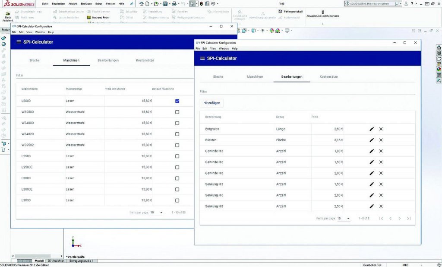Open Bearbeitungen tab in Maschinen window
This screenshot has height=267, width=442.
point(108,60)
